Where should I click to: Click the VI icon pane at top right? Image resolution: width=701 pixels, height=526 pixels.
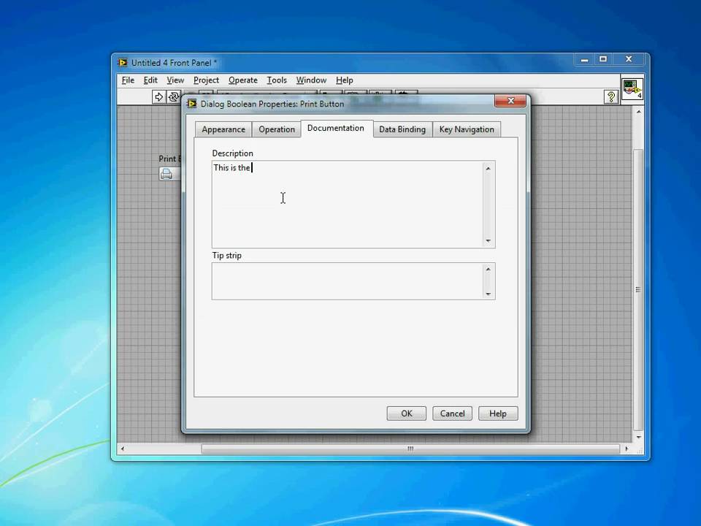click(x=632, y=89)
